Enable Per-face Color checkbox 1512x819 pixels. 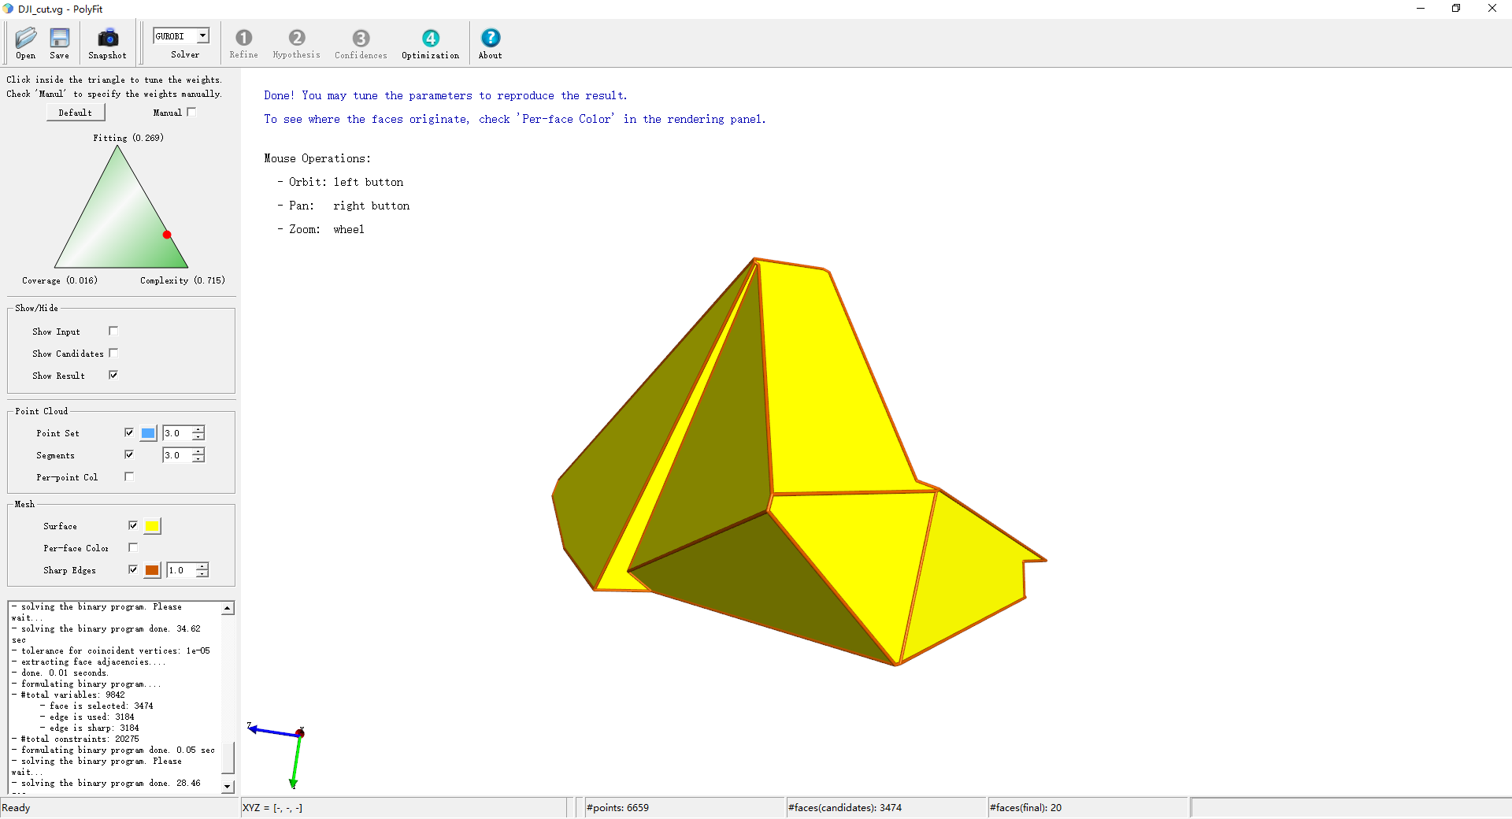pyautogui.click(x=133, y=548)
